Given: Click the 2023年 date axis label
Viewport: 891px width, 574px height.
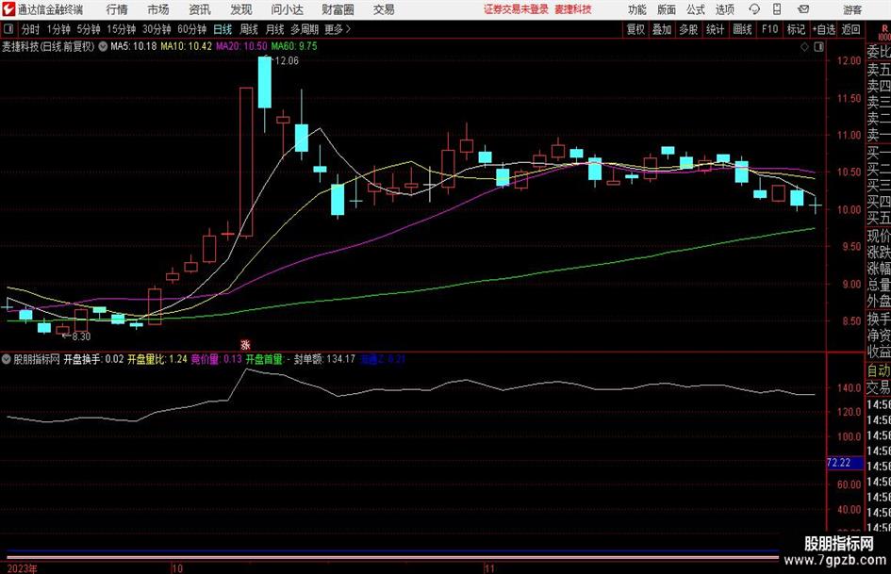Looking at the screenshot, I should tap(23, 568).
